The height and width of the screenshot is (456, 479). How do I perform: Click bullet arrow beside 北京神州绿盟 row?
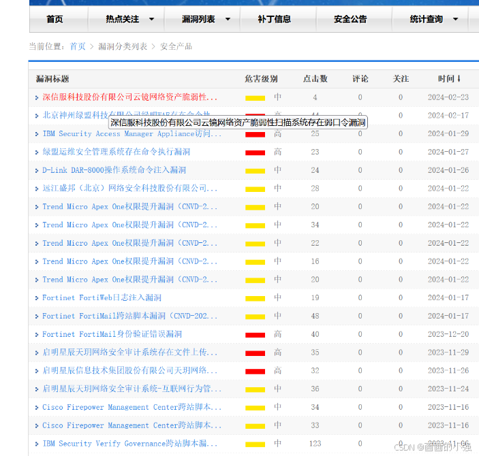37,116
